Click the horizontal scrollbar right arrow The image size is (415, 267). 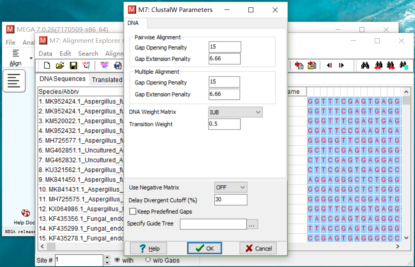398,246
